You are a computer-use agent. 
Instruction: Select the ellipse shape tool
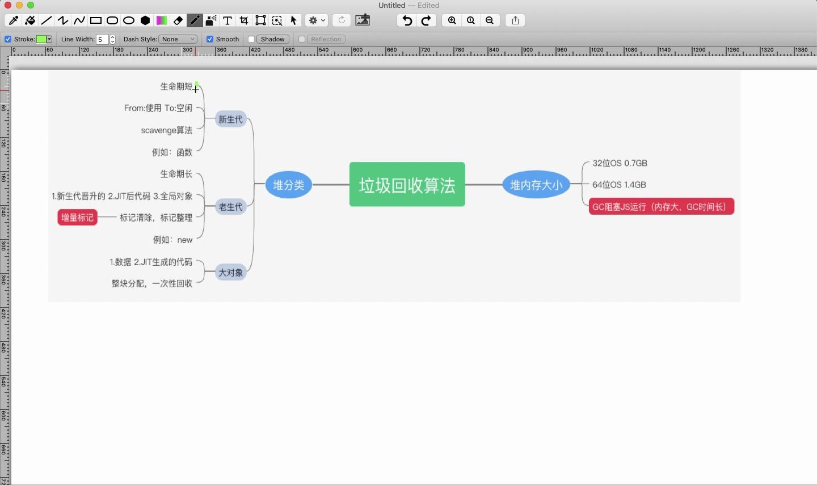pos(129,20)
